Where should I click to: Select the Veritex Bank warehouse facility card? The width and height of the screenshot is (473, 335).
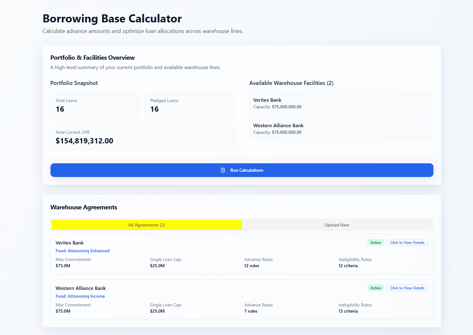[340, 103]
